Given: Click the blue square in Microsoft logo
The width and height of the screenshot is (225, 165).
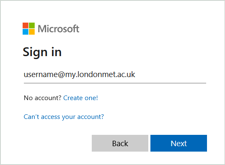Looking at the screenshot, I should click(26, 32).
